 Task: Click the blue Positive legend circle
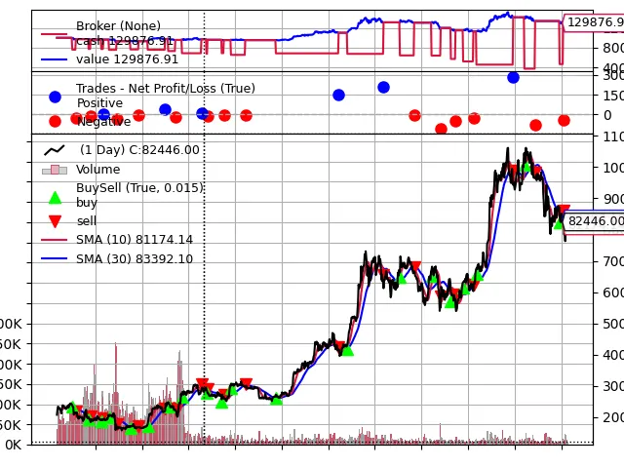55,97
